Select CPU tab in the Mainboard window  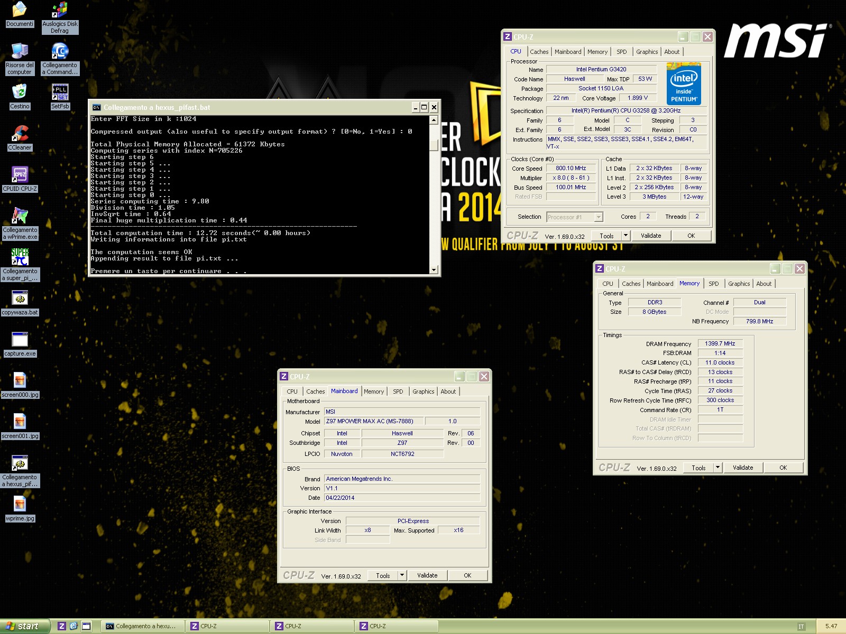click(x=292, y=391)
